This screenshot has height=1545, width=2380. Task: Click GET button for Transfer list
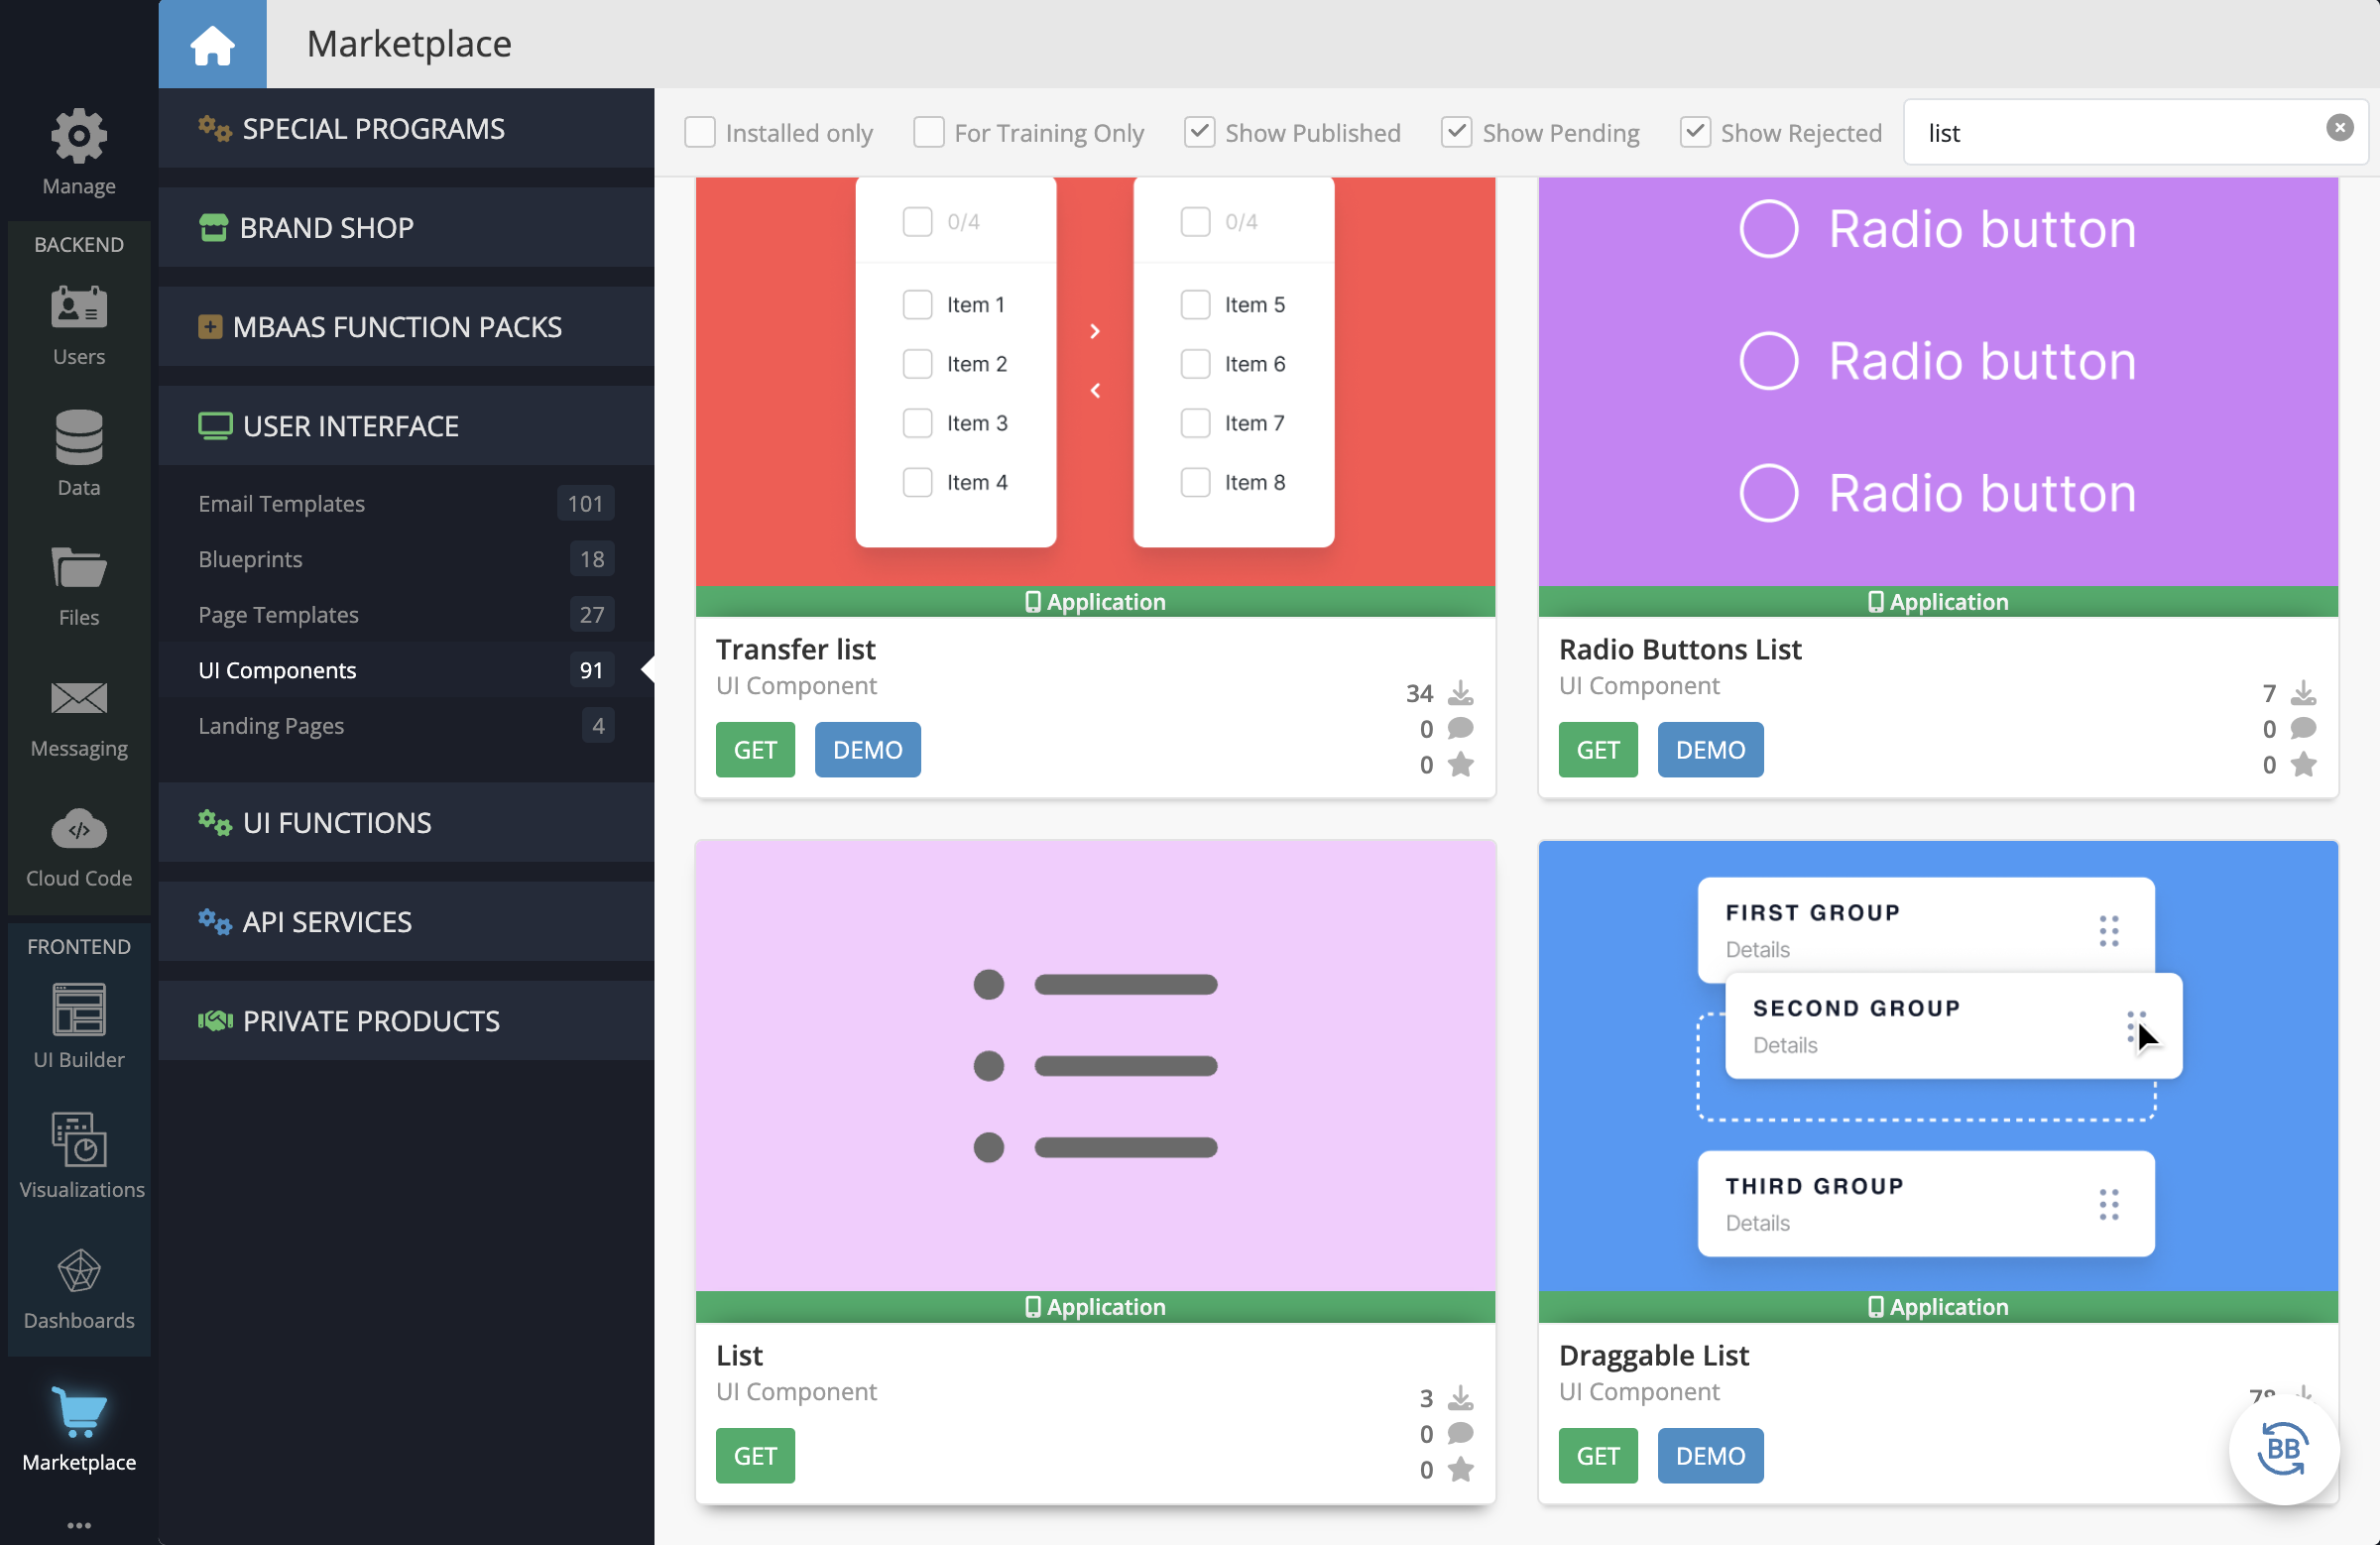757,749
